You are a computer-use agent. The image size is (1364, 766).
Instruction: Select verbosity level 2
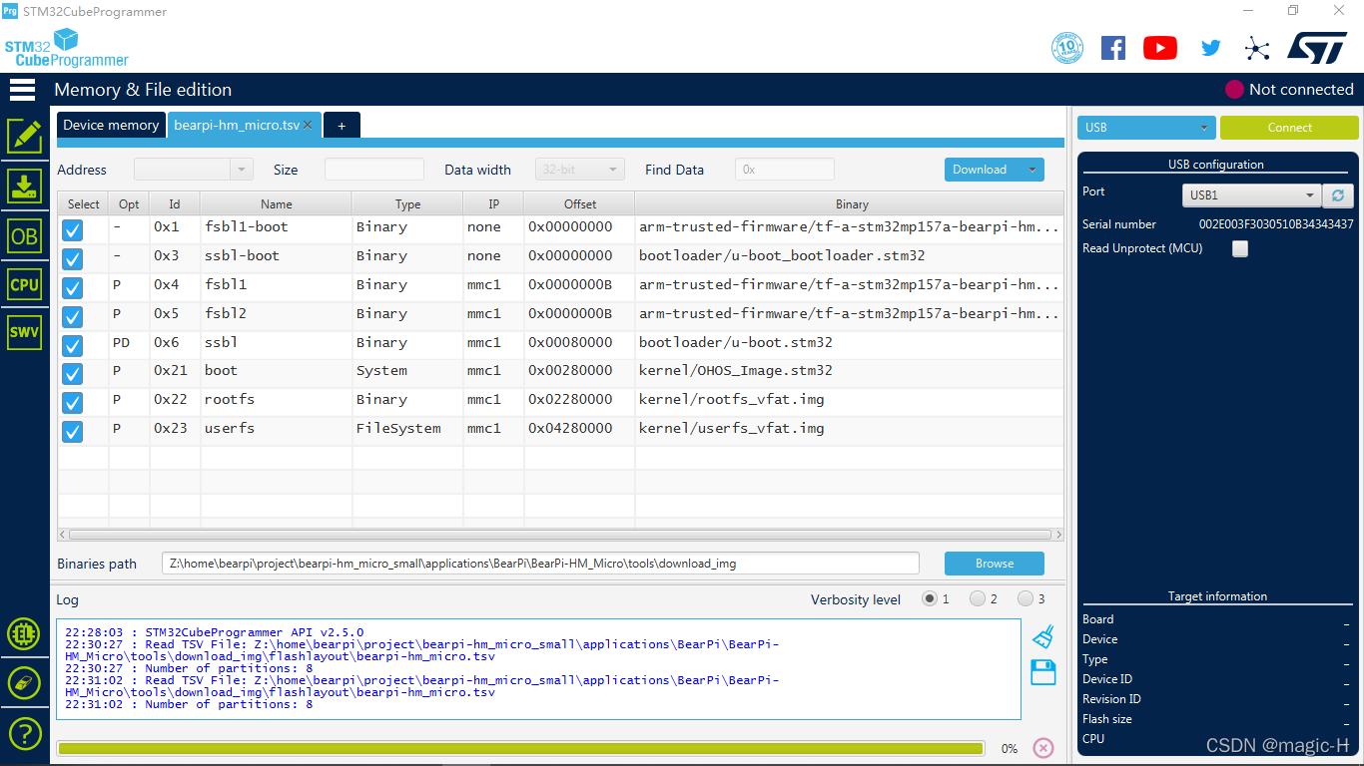point(978,599)
